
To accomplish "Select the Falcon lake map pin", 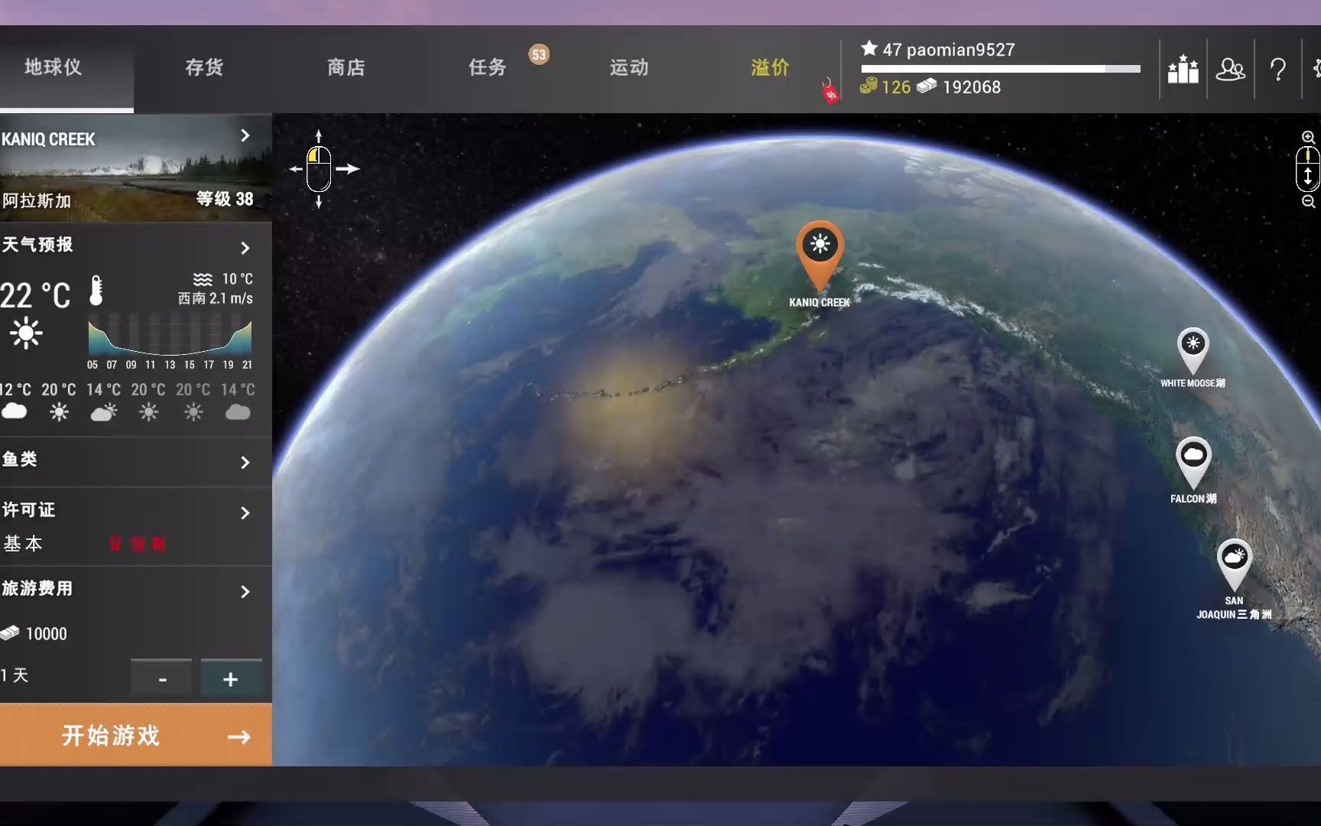I will (1193, 462).
